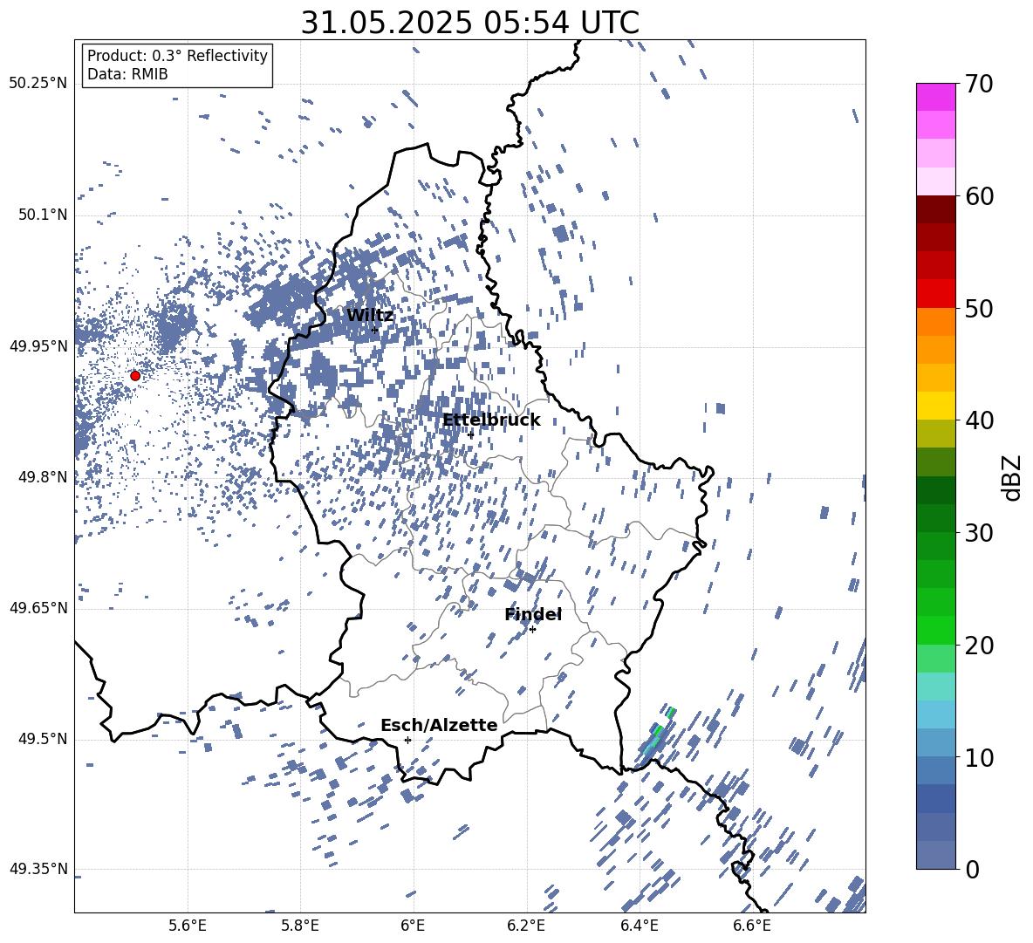Screen dimensions: 1033x943
Task: Click the 50.25°N latitude label
Action: [38, 83]
